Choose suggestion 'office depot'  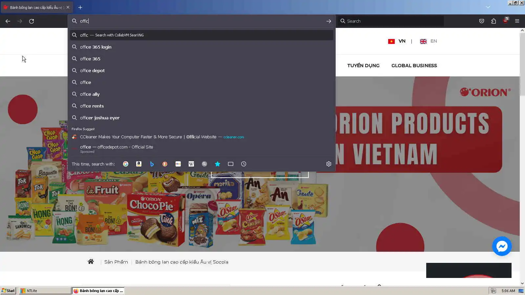tap(201, 70)
